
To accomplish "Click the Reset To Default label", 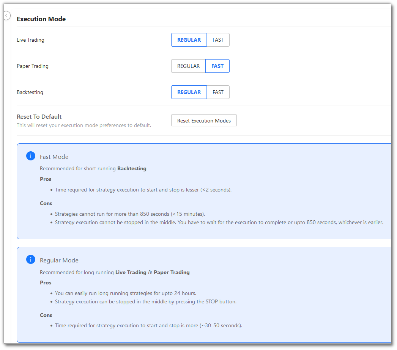I will coord(39,117).
